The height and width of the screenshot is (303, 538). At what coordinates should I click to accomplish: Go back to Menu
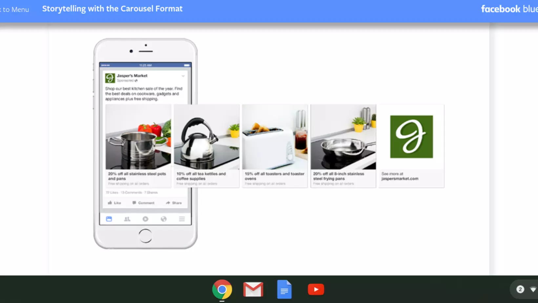[15, 10]
